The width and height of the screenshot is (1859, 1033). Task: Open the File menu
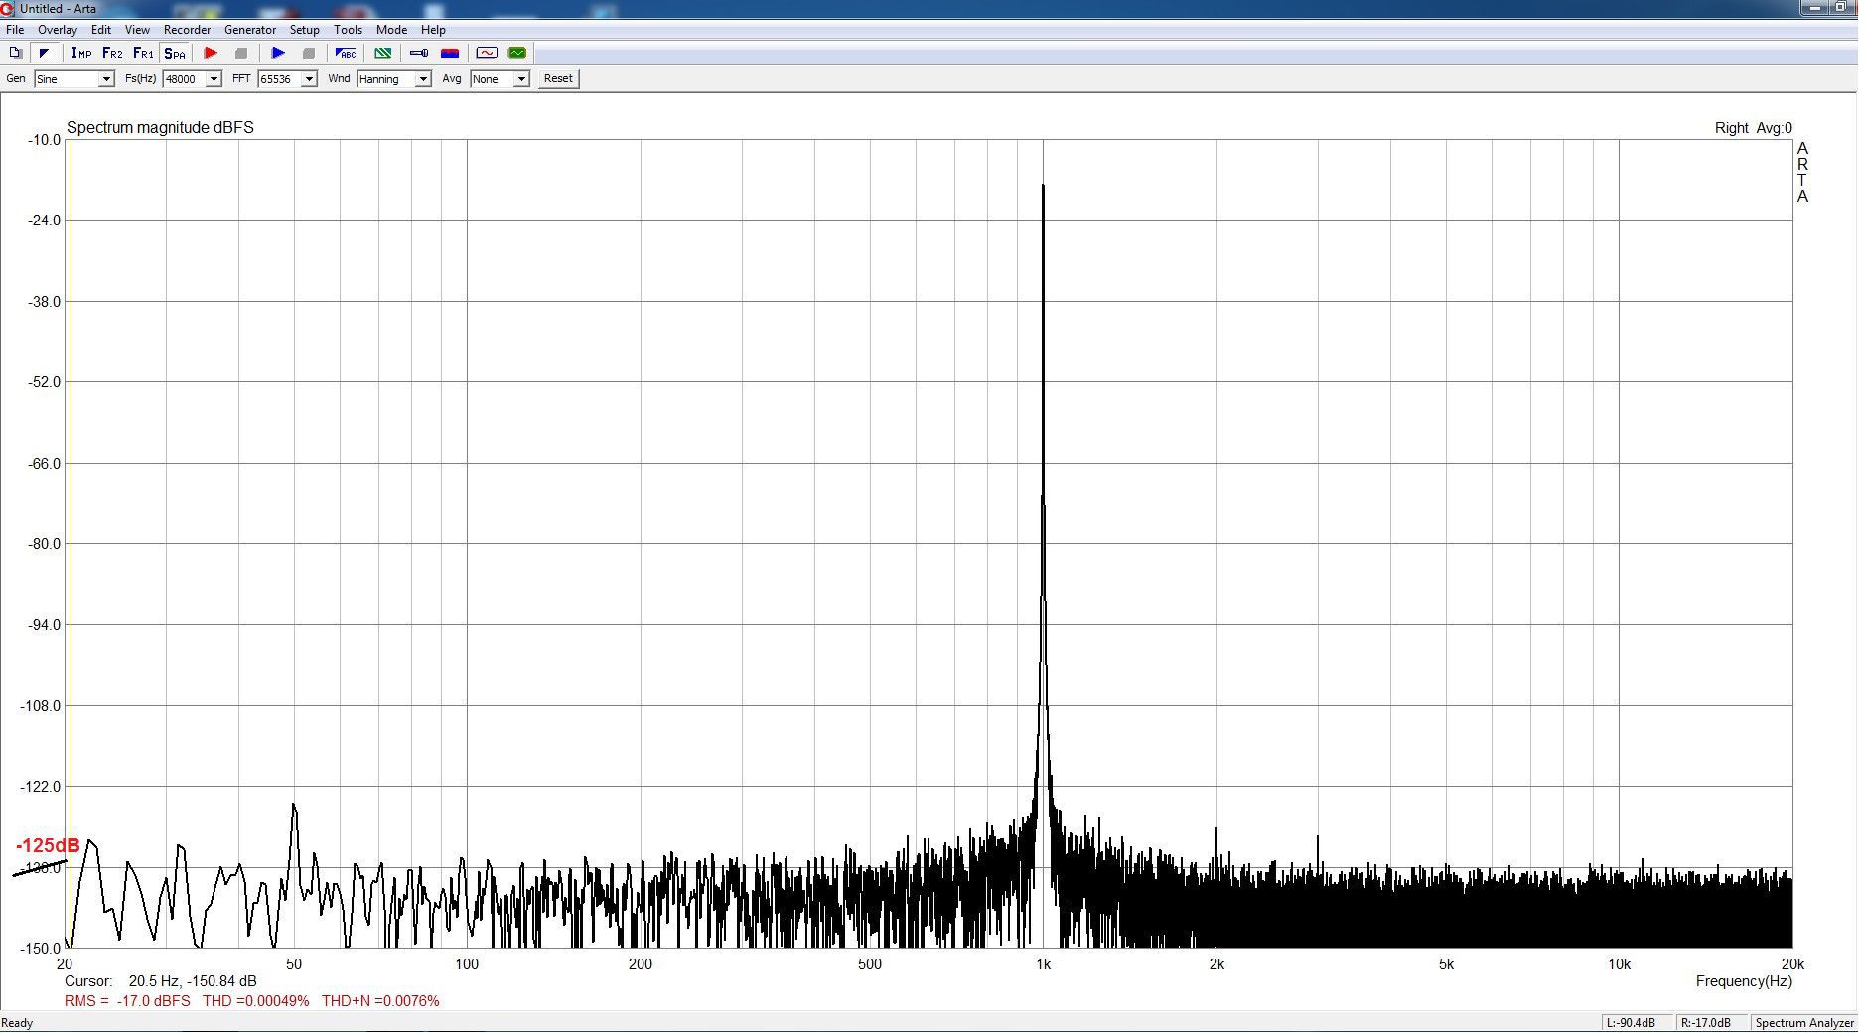click(15, 30)
